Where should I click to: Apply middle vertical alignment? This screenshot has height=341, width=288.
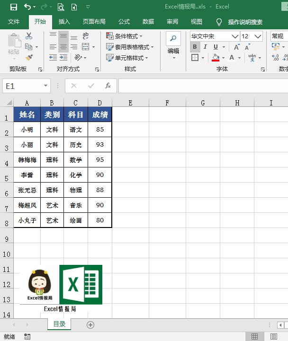[x=63, y=36]
